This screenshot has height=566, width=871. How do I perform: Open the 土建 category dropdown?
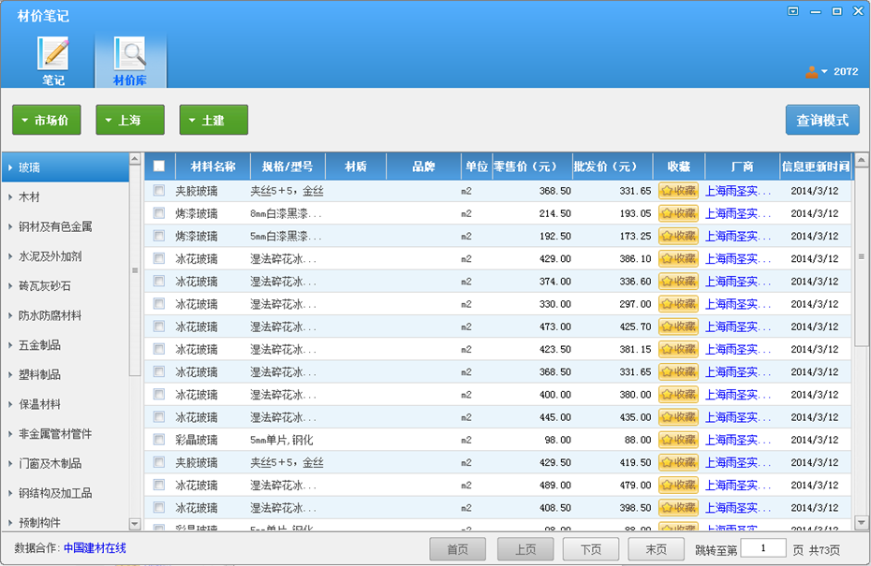point(214,121)
